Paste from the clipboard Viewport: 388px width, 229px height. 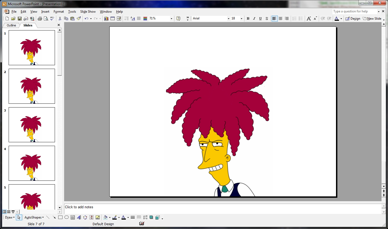click(72, 19)
